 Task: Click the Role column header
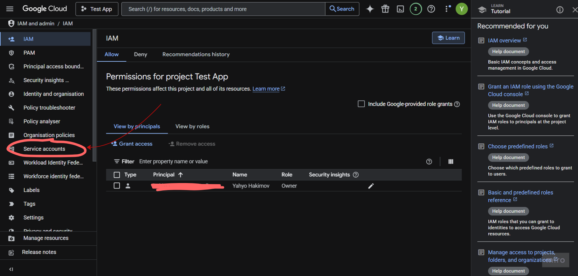tap(287, 175)
